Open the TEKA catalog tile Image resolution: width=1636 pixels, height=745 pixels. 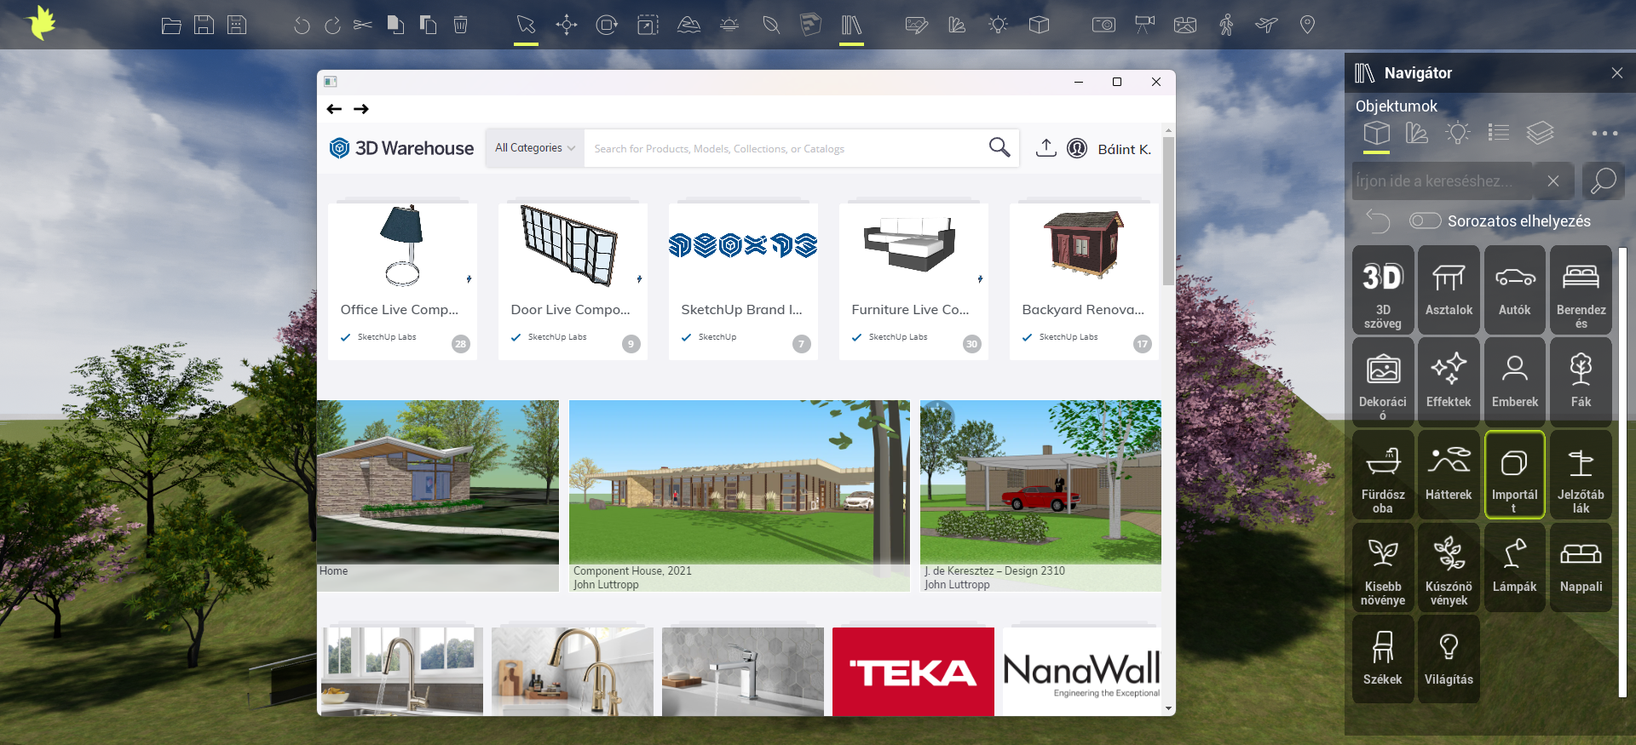(913, 672)
